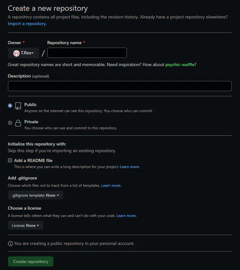The height and width of the screenshot is (270, 240).
Task: Click Learn more about README files
Action: click(129, 167)
